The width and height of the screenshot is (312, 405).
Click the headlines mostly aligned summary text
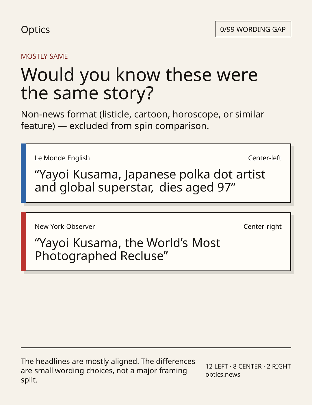click(108, 371)
